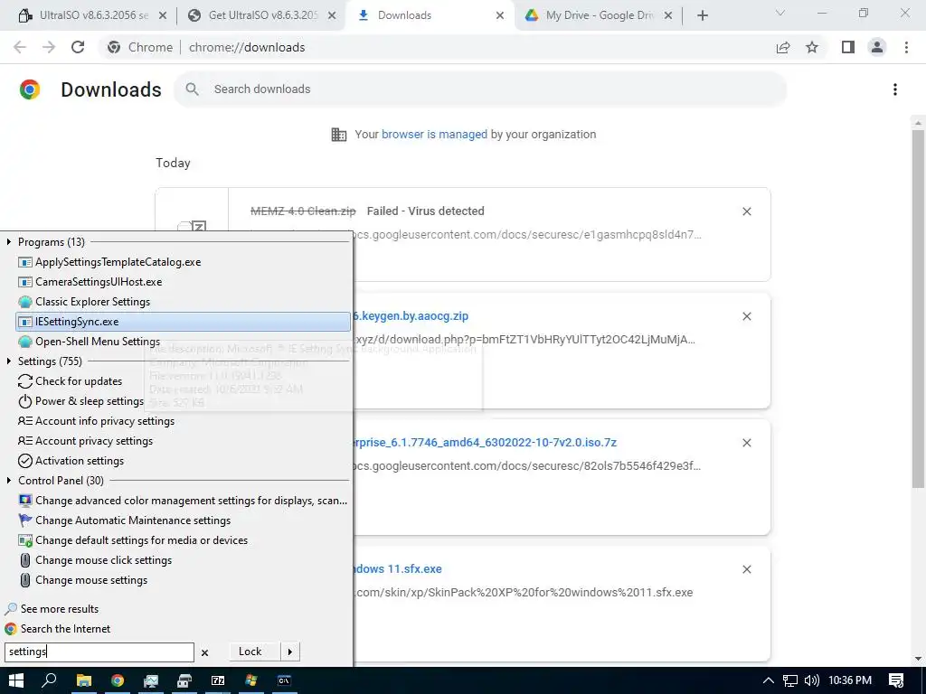
Task: Bookmark this page with star icon
Action: tap(812, 47)
